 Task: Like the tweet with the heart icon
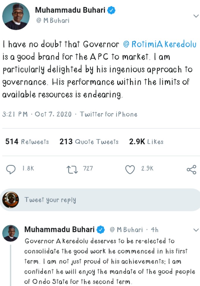click(130, 169)
